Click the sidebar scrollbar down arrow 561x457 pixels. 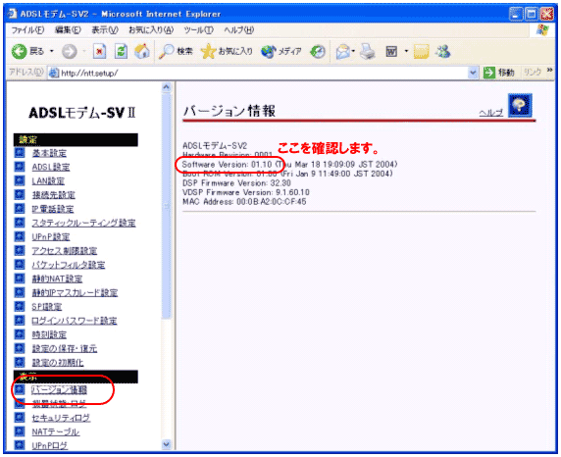pyautogui.click(x=167, y=445)
